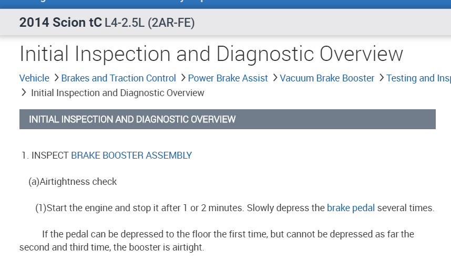Click the current-page breadcrumb text on second line

tap(117, 93)
